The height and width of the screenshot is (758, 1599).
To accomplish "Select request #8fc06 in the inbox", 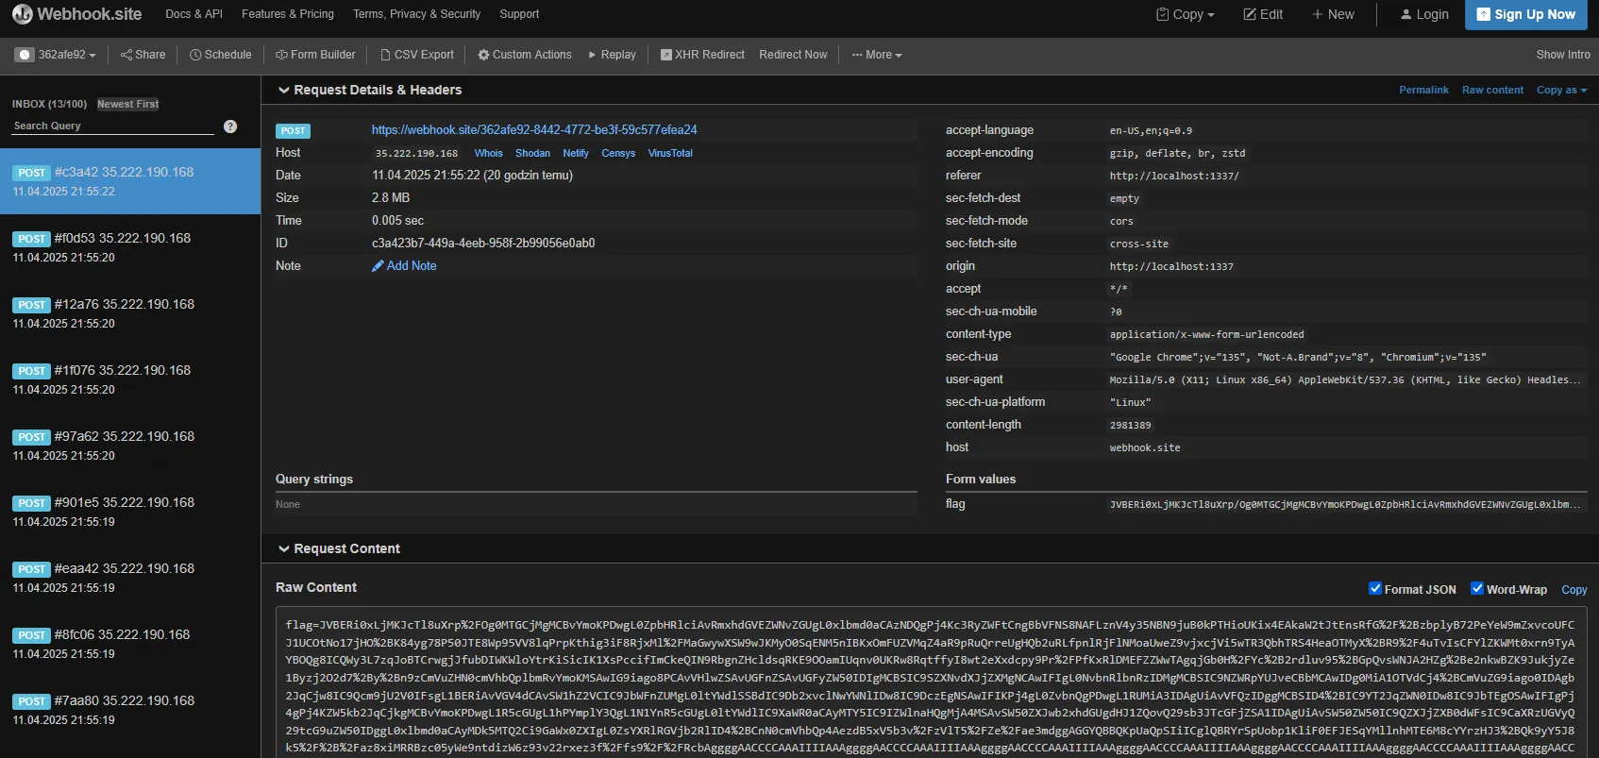I will pos(130,644).
